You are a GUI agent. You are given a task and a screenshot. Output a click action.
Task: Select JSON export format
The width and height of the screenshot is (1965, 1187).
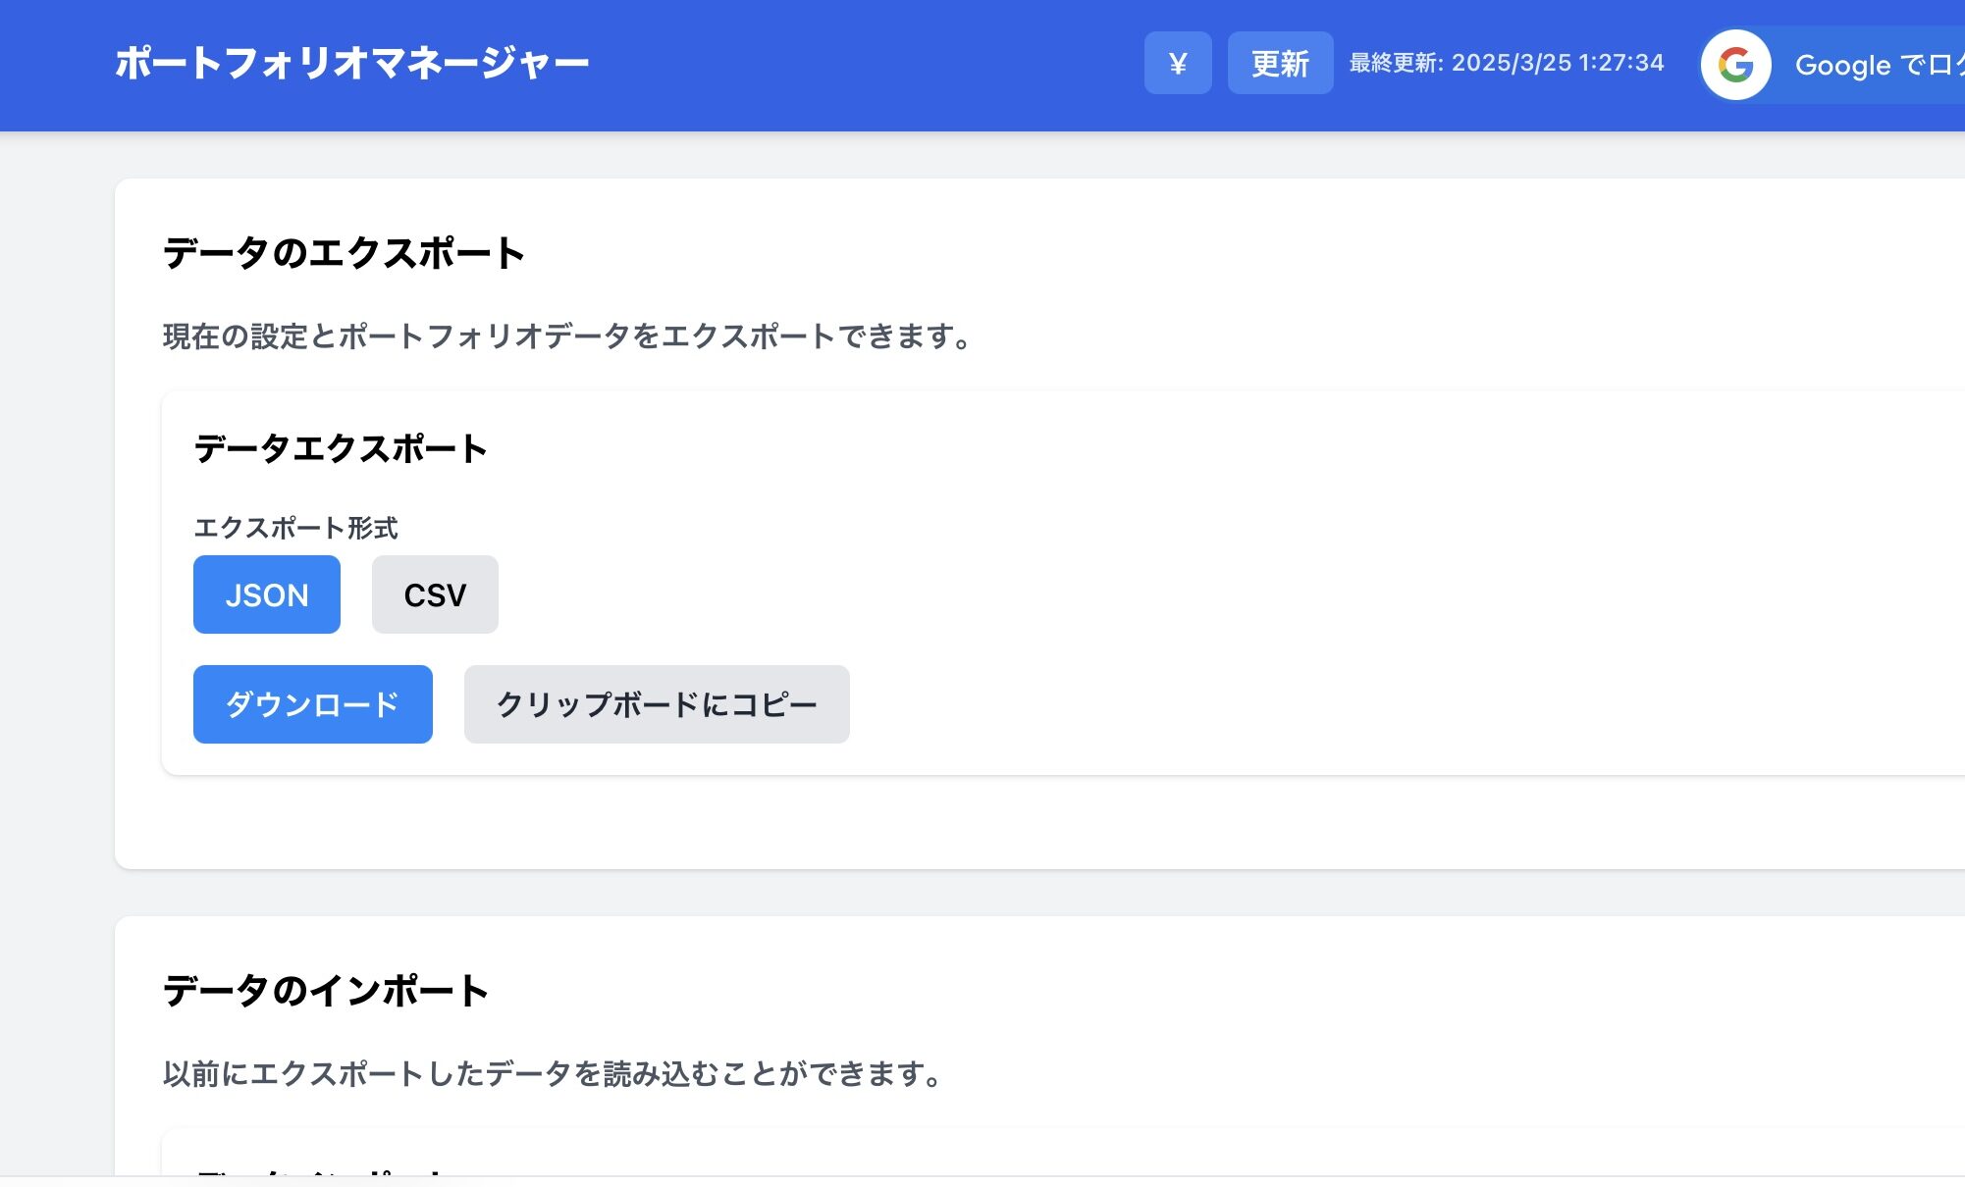pos(267,594)
